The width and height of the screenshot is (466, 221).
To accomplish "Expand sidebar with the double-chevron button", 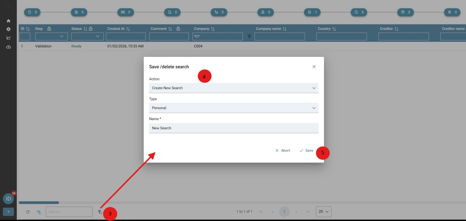I will point(8,212).
